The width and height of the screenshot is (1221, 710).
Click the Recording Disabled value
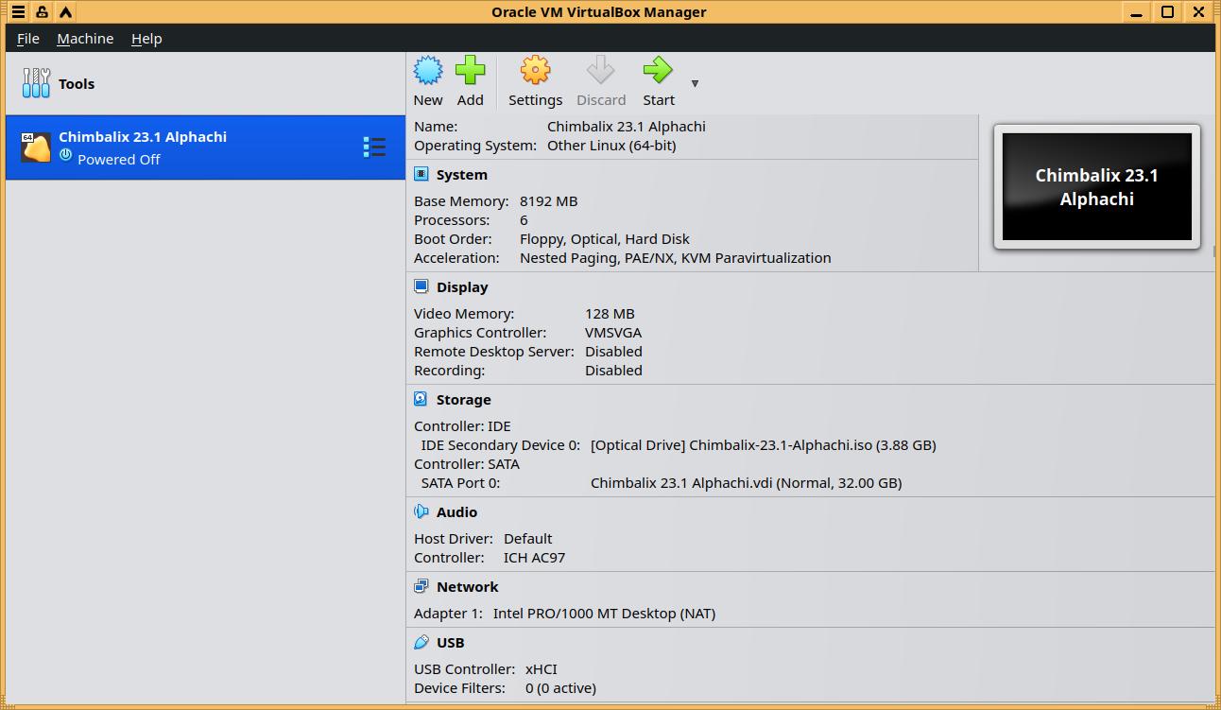pyautogui.click(x=613, y=371)
